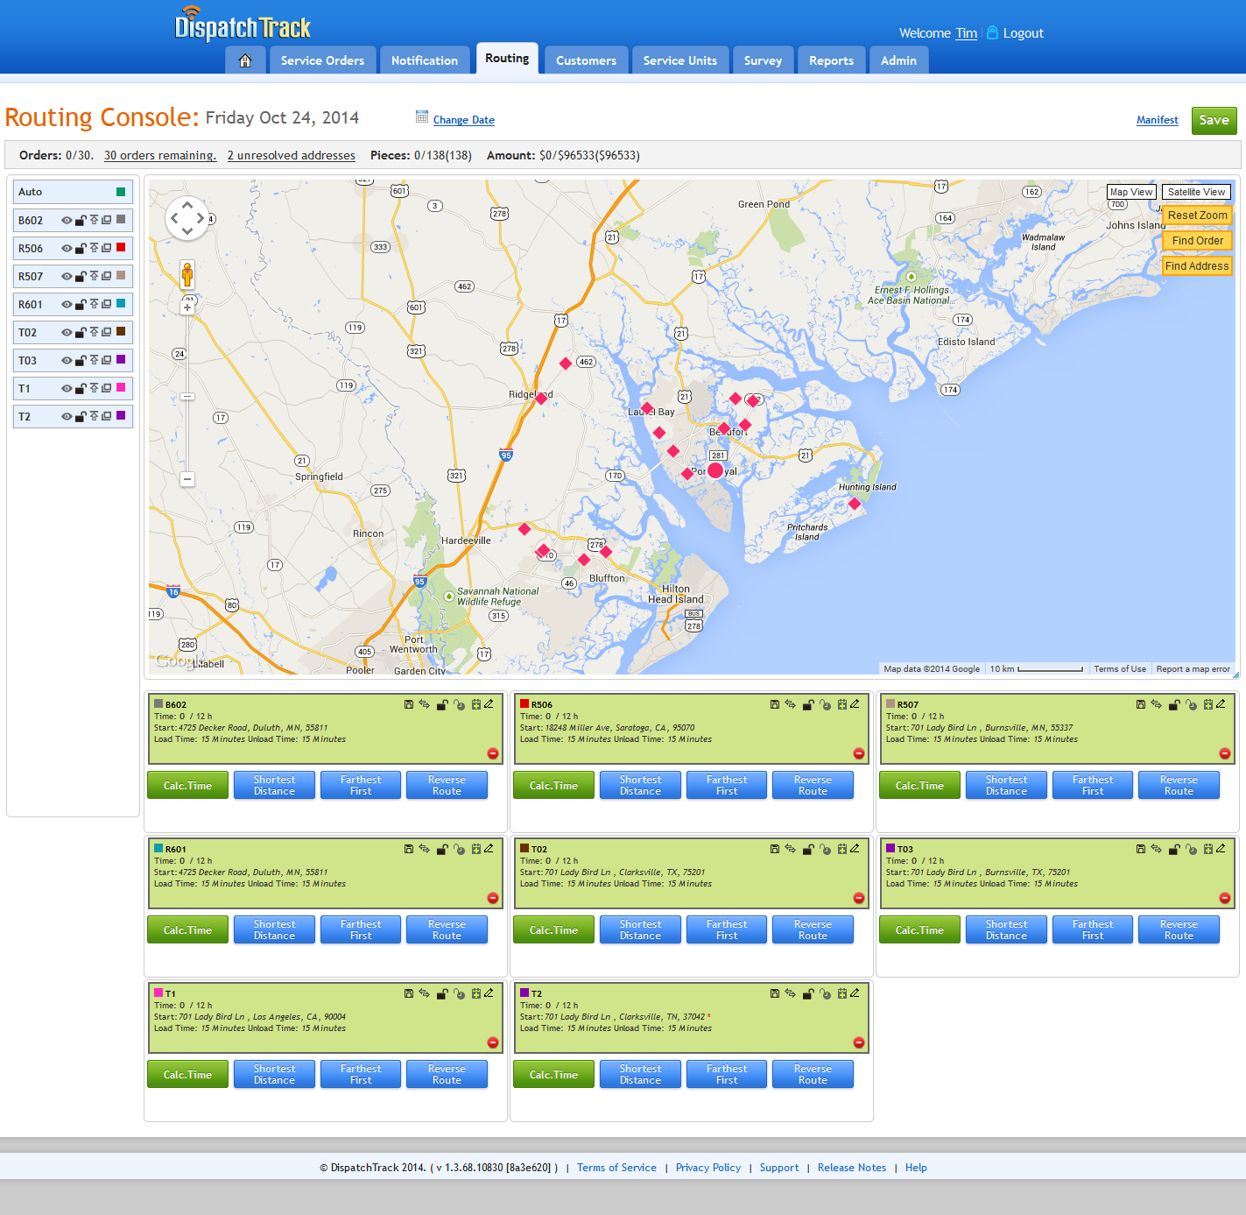
Task: Select the pink color swatch on truck T1
Action: click(121, 388)
